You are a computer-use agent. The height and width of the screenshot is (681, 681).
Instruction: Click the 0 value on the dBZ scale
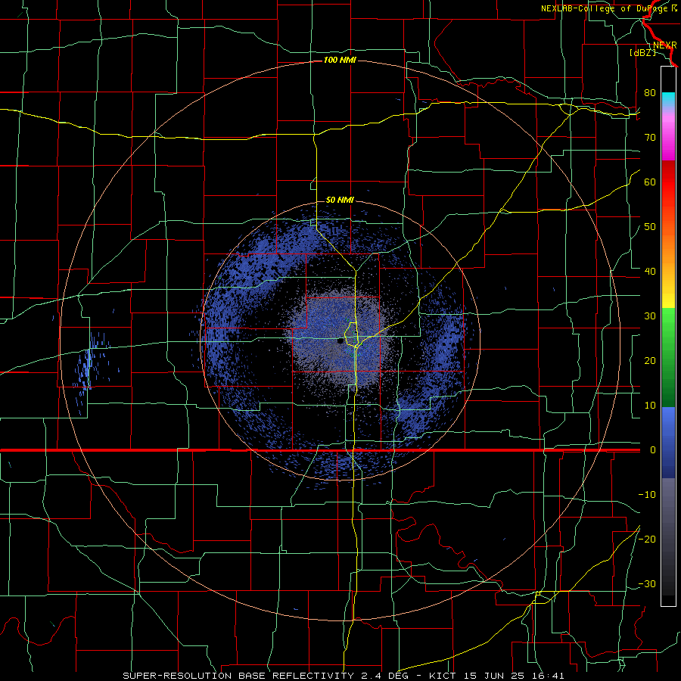[x=653, y=450]
